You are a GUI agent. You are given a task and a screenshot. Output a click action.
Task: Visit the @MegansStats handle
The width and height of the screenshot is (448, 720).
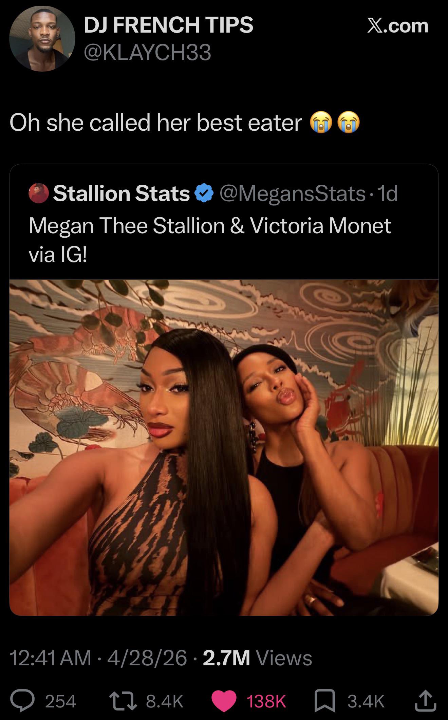point(293,193)
